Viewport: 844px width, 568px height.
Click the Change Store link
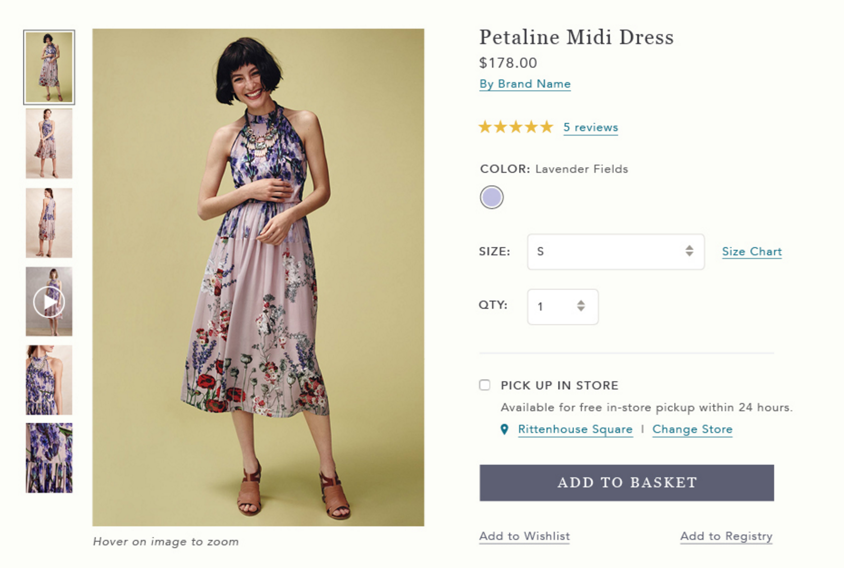tap(692, 429)
